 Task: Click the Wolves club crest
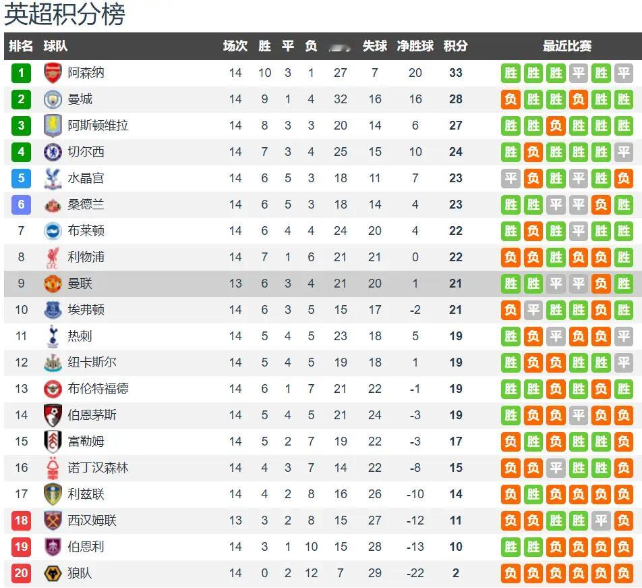pyautogui.click(x=53, y=573)
